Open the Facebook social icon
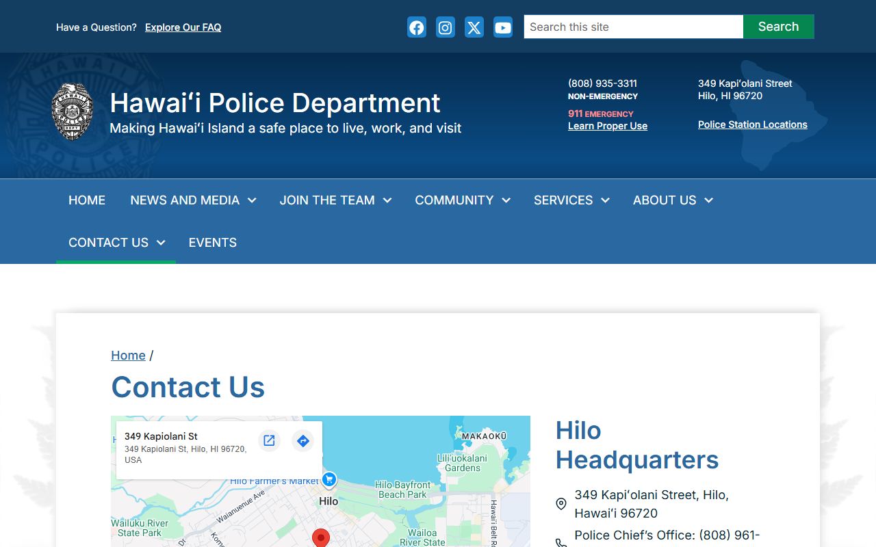Screen dimensions: 876x547 pos(417,27)
